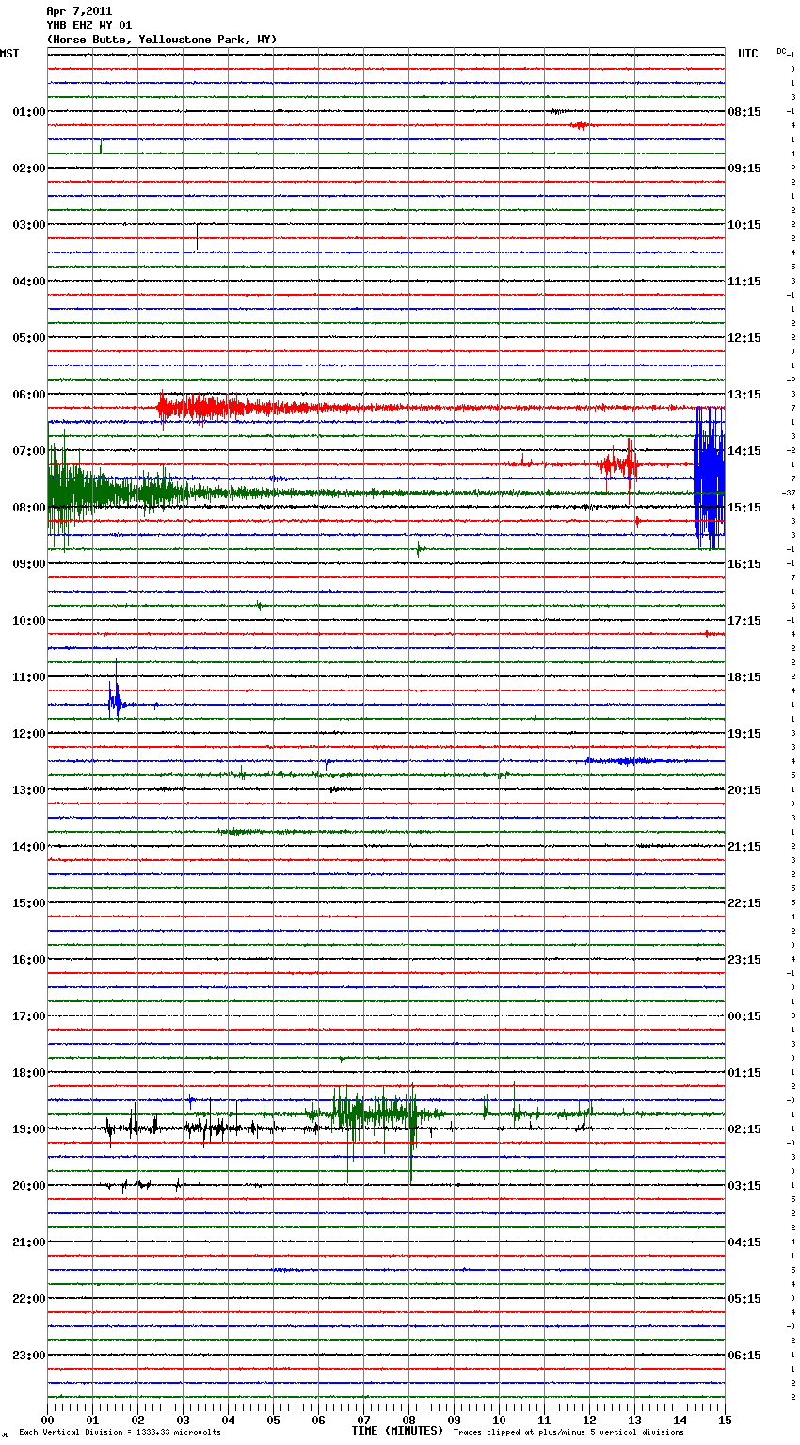Select the 10:00 MST time label

(x=29, y=621)
